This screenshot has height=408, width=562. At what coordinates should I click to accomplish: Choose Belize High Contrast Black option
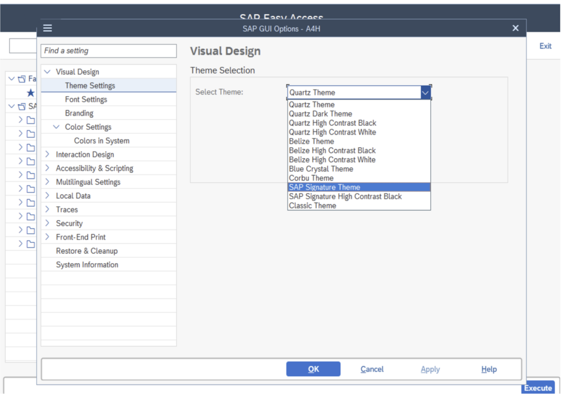(x=359, y=150)
